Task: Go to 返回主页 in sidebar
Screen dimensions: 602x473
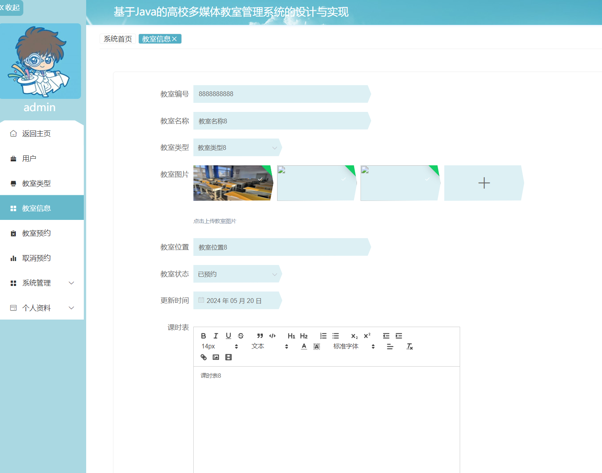Action: pyautogui.click(x=42, y=134)
